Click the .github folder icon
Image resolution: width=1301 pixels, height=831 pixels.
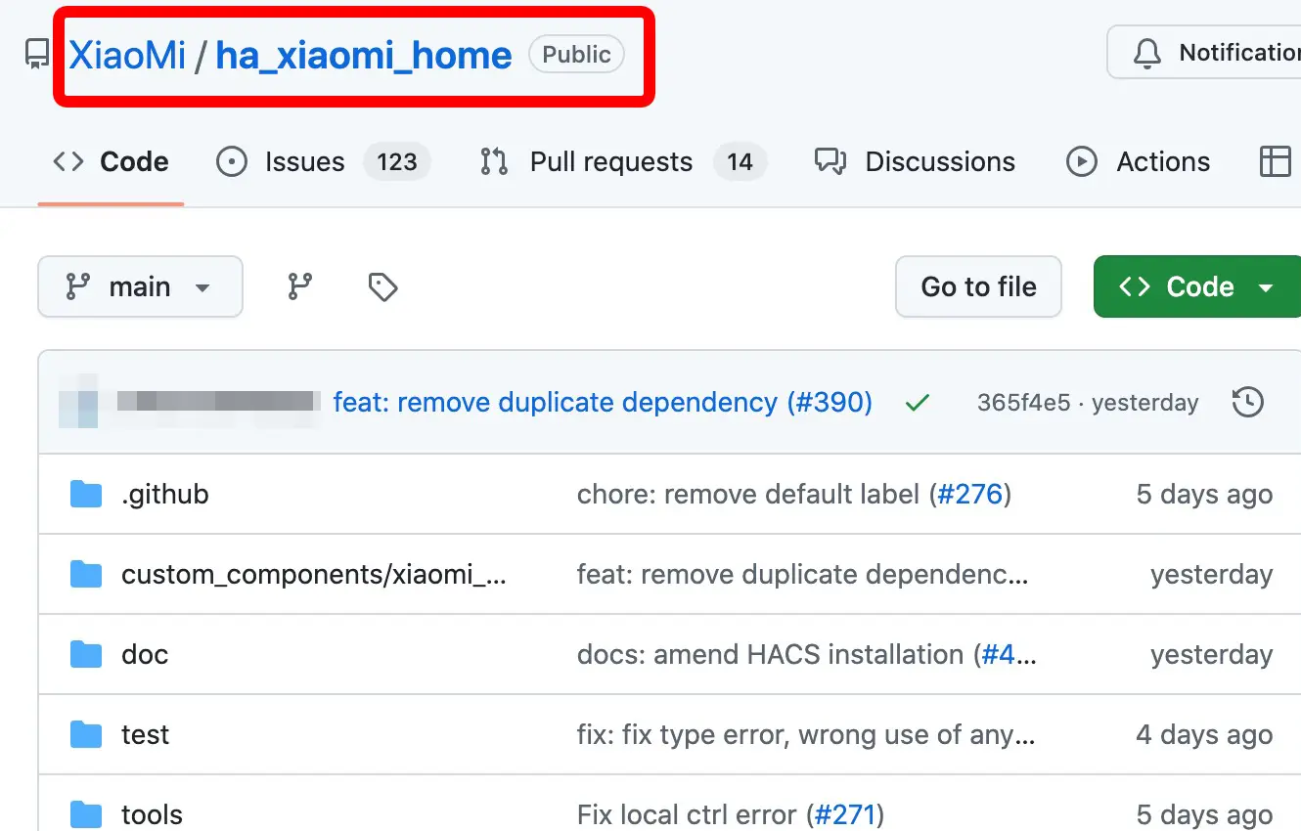point(86,495)
